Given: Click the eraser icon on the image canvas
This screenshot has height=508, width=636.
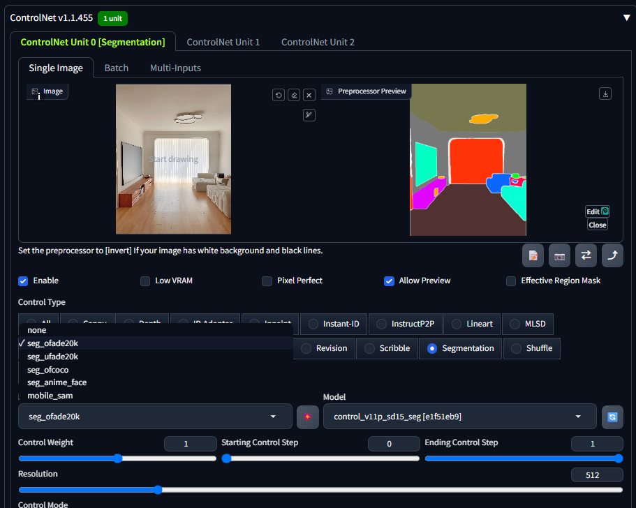Looking at the screenshot, I should click(294, 96).
